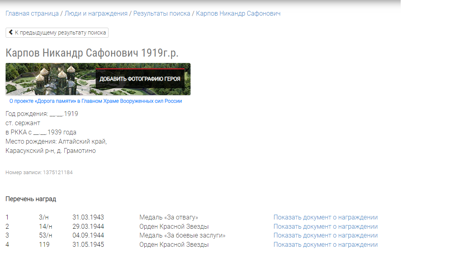Show award document for Медаль «За отвагу»
Image resolution: width=463 pixels, height=260 pixels.
(x=326, y=217)
